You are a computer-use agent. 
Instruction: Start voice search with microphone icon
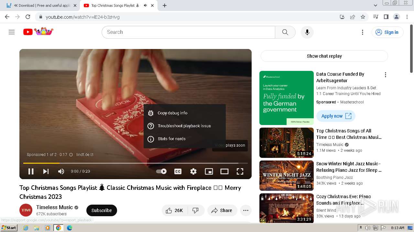tap(307, 32)
